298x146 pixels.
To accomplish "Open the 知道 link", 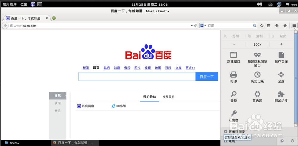I will tap(117, 68).
